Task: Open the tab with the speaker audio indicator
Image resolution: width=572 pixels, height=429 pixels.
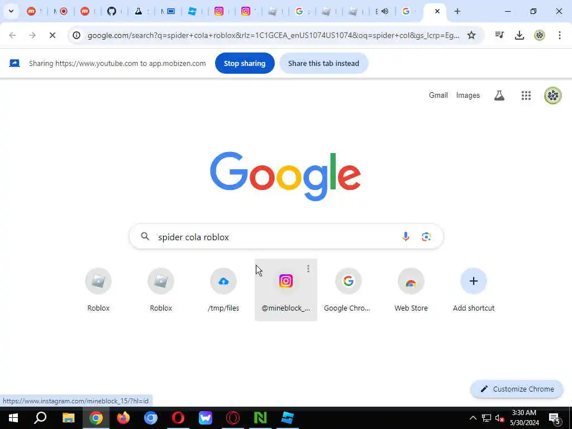Action: coord(385,11)
